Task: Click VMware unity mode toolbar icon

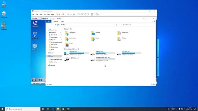Action: [88, 14]
